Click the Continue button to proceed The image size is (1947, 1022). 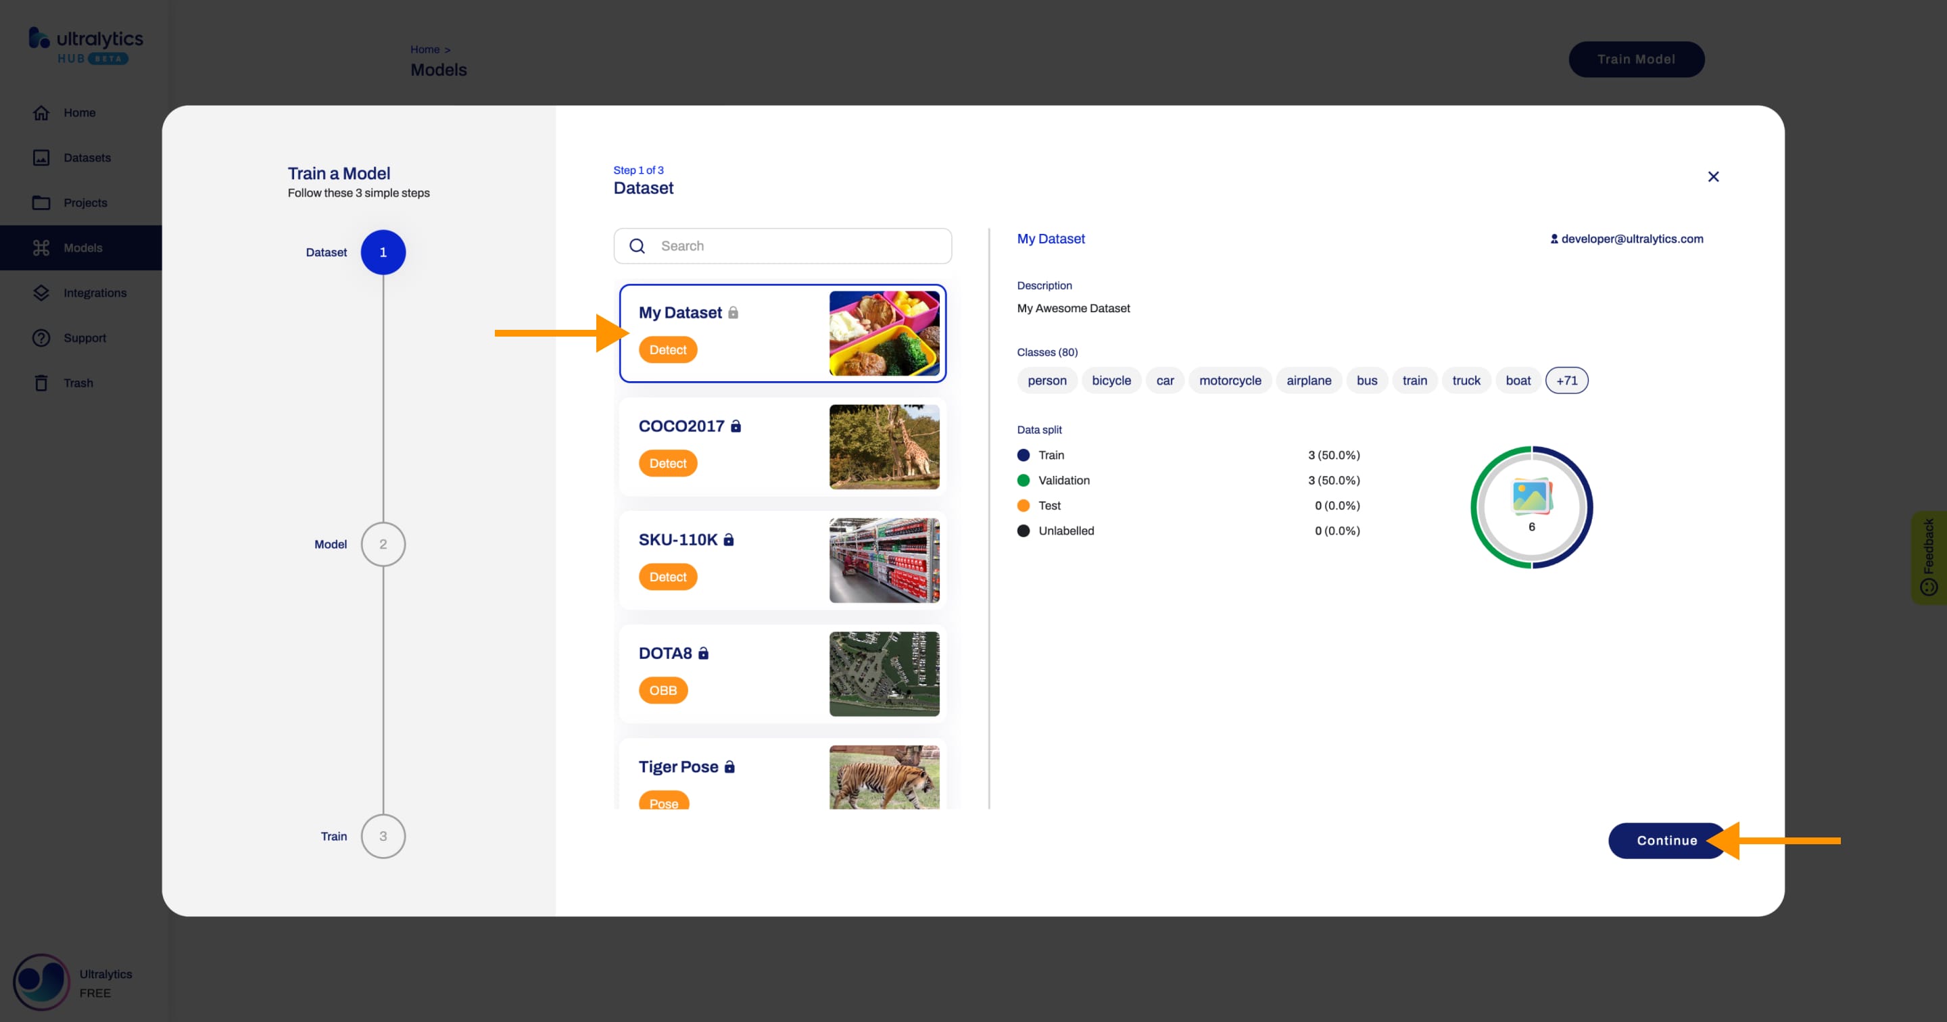pos(1666,840)
